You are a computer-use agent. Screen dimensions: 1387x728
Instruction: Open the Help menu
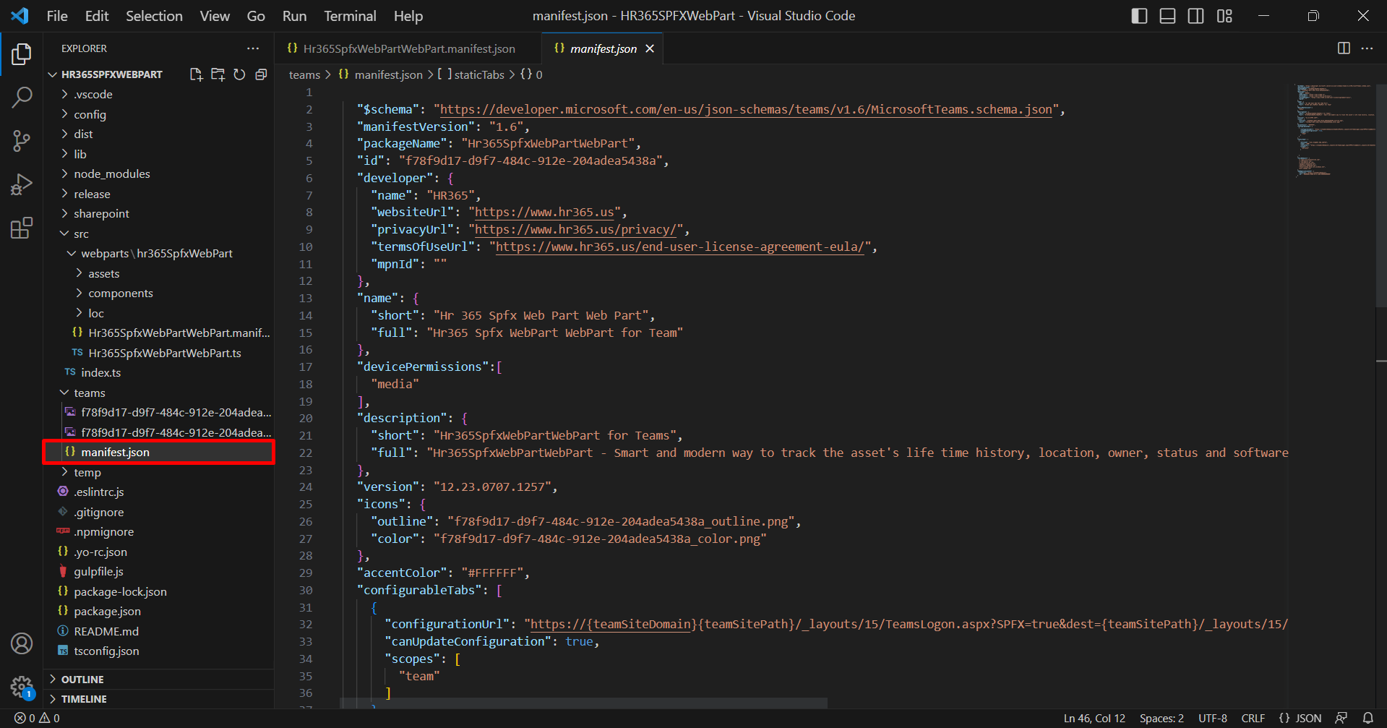(408, 16)
